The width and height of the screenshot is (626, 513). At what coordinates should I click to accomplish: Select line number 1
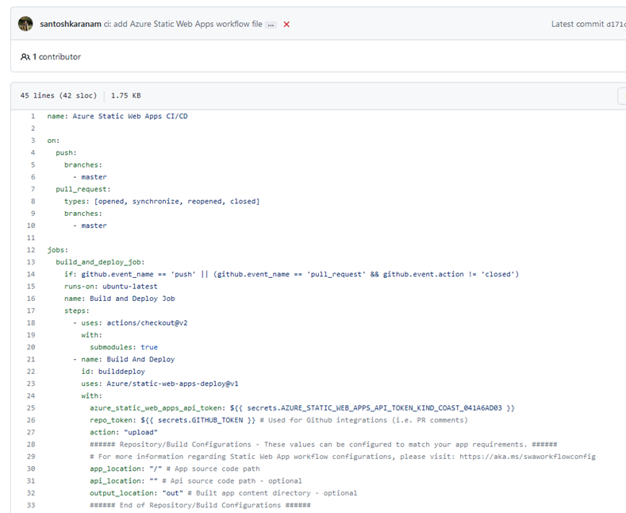pos(33,116)
